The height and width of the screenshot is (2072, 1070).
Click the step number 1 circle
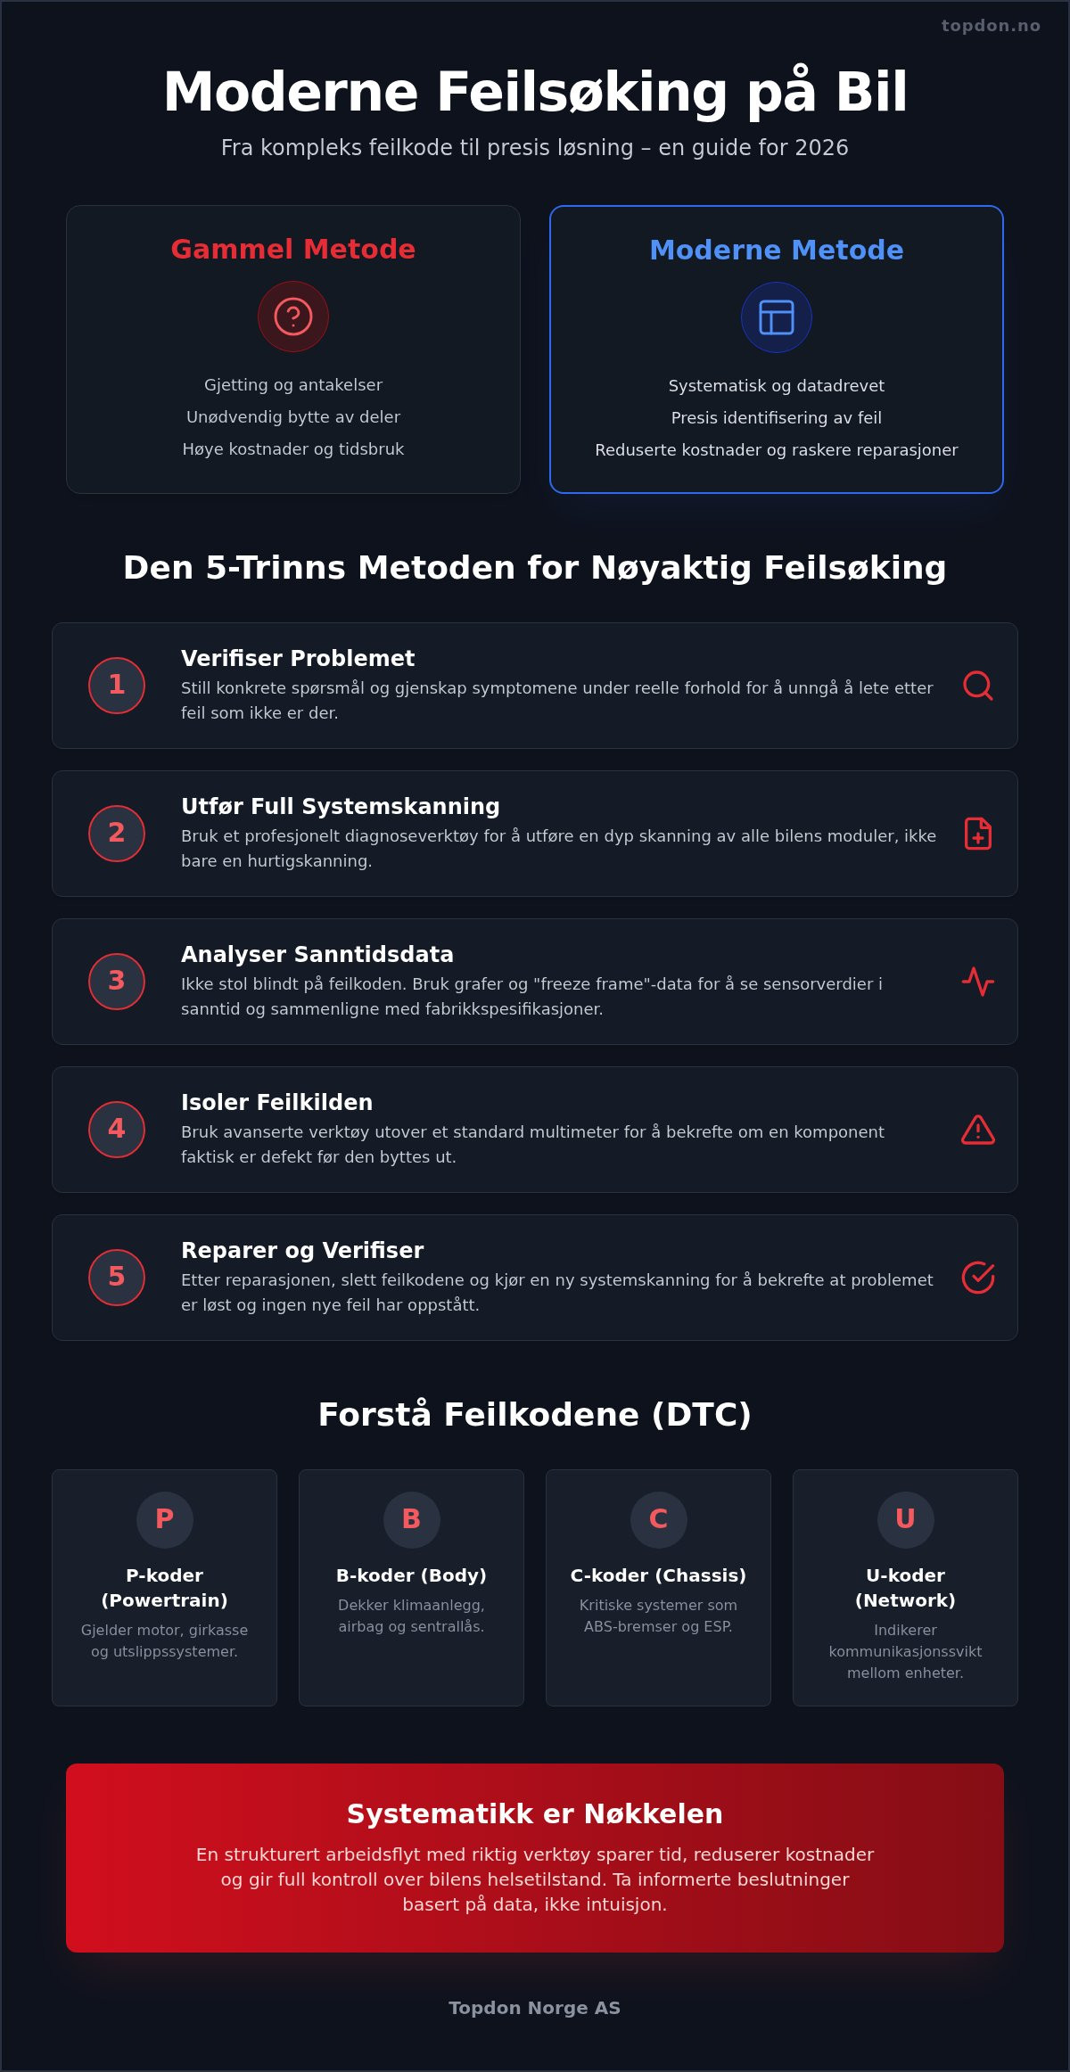117,686
